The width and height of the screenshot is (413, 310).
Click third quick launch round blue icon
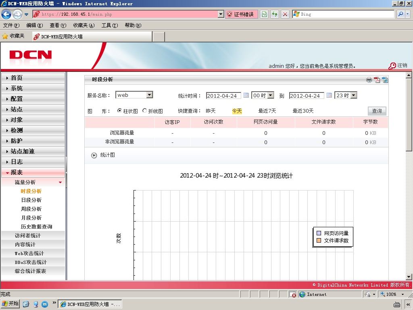(45, 304)
